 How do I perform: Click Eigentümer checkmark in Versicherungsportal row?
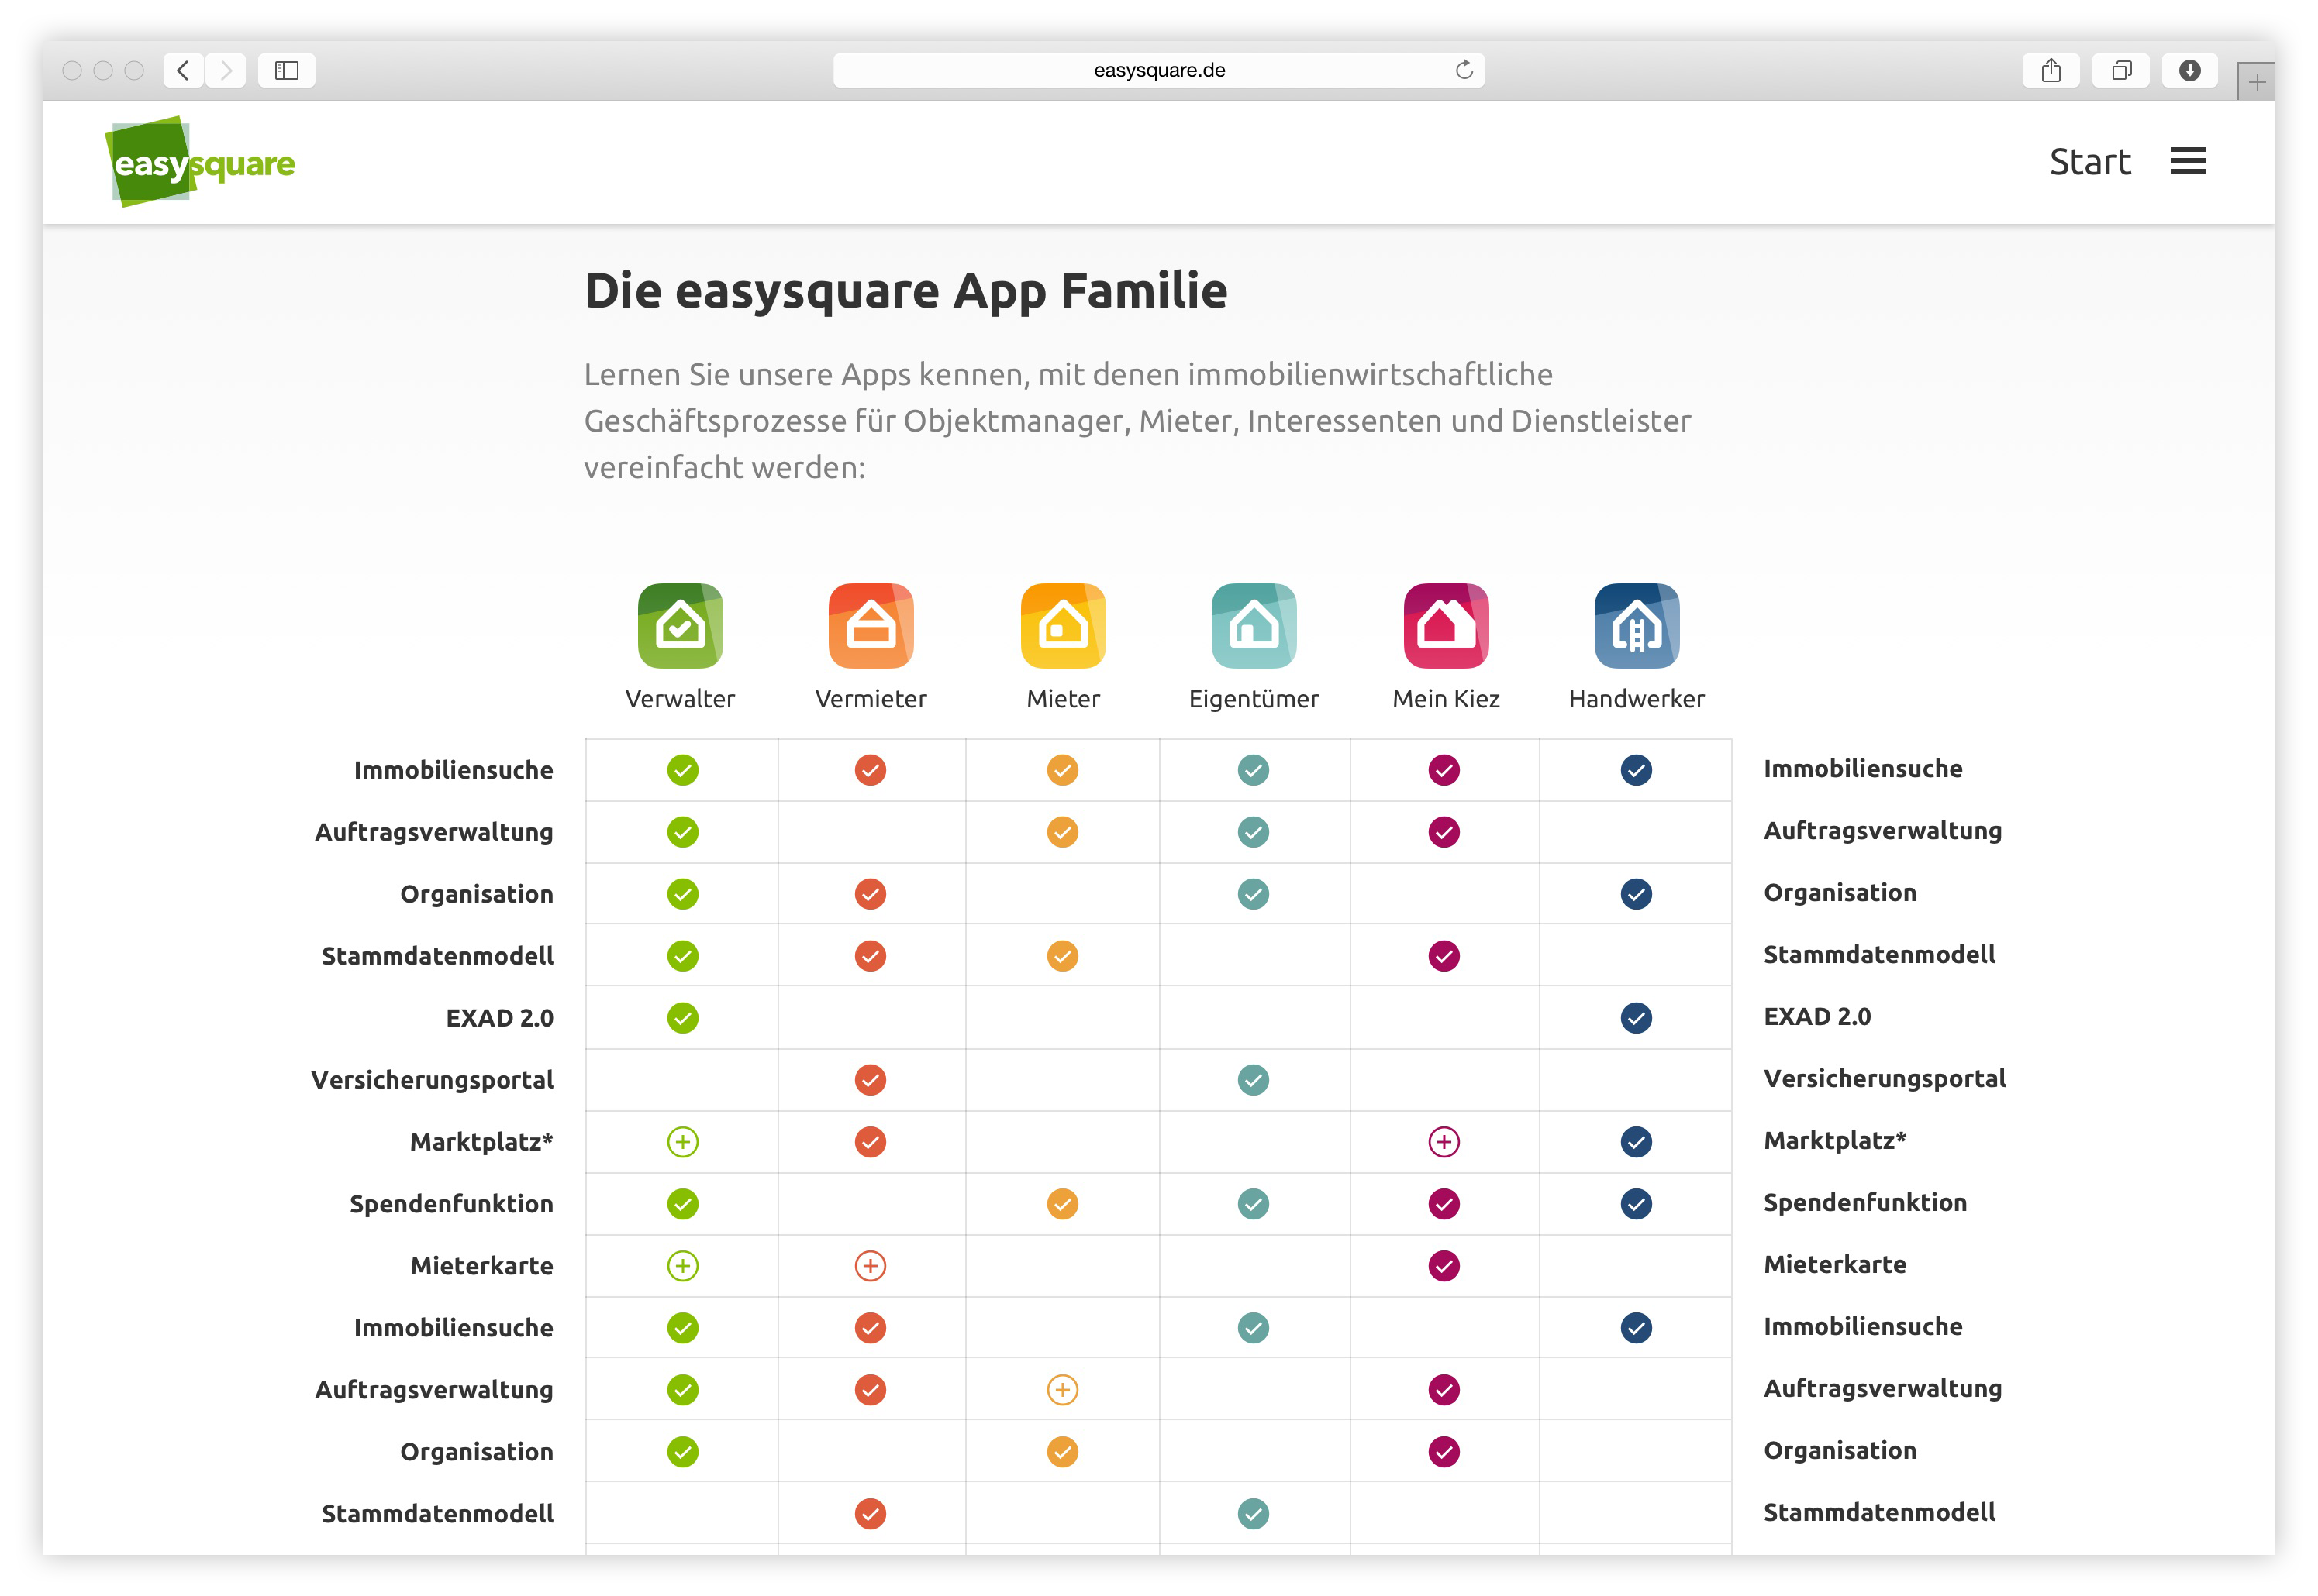1254,1080
